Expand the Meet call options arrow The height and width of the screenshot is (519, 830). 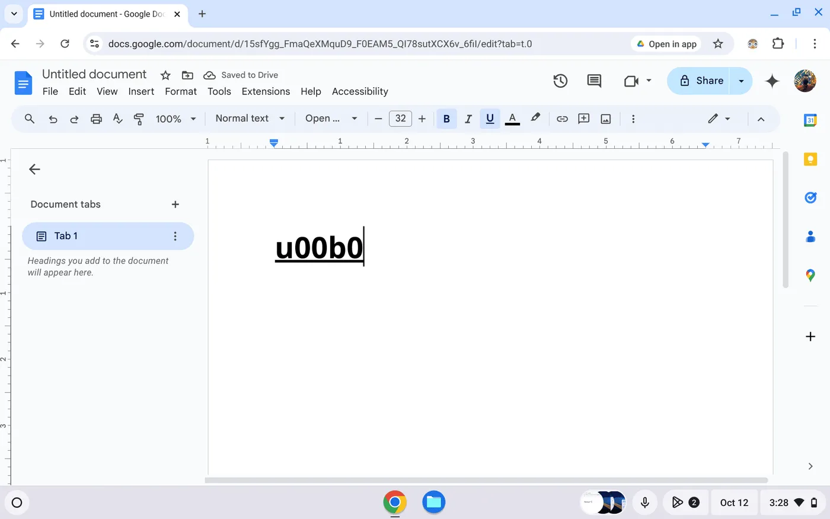(649, 81)
